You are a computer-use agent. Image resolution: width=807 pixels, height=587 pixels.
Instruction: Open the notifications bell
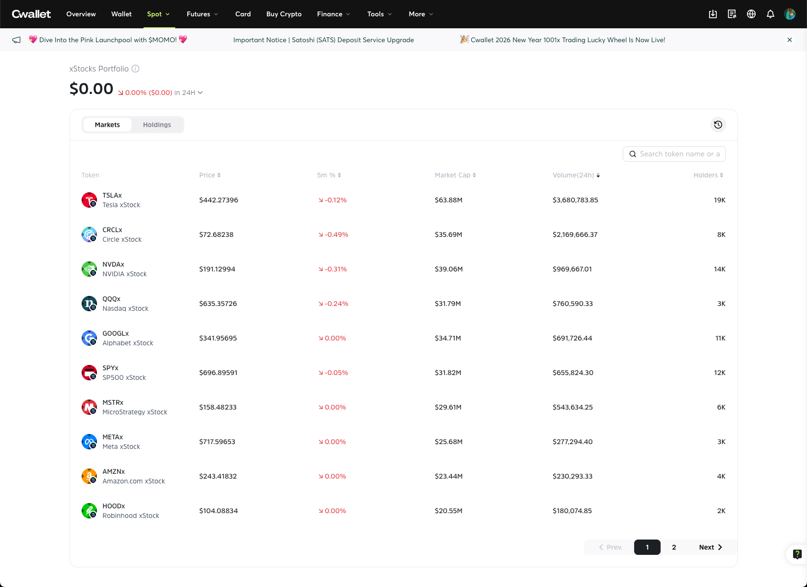[771, 14]
